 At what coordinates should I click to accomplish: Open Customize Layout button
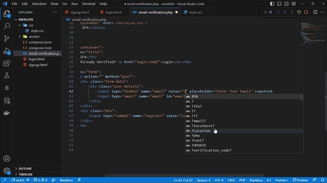click(294, 4)
